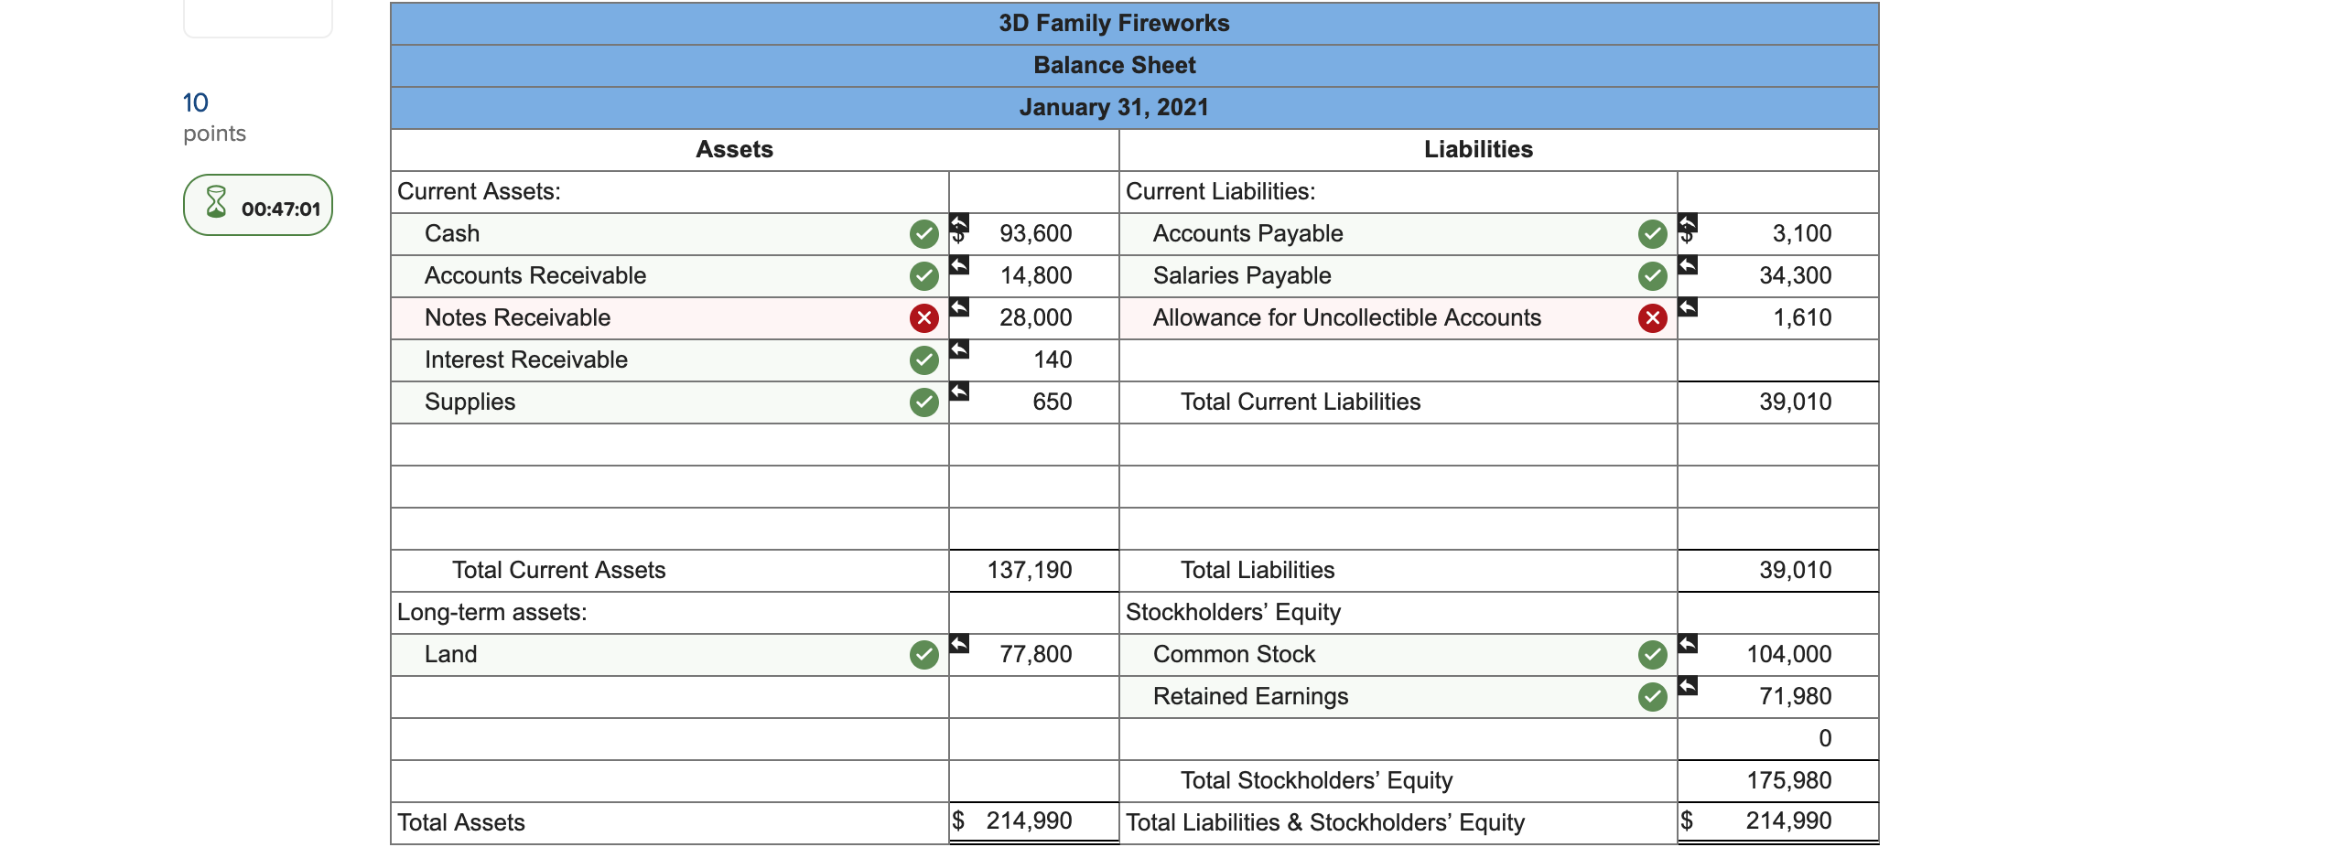Click the 10 points label
Image resolution: width=2343 pixels, height=858 pixels.
point(214,117)
